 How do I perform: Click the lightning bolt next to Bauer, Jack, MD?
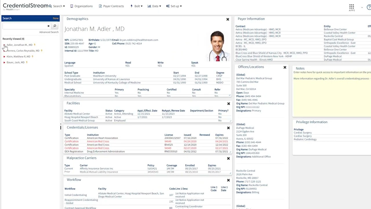pos(27,62)
